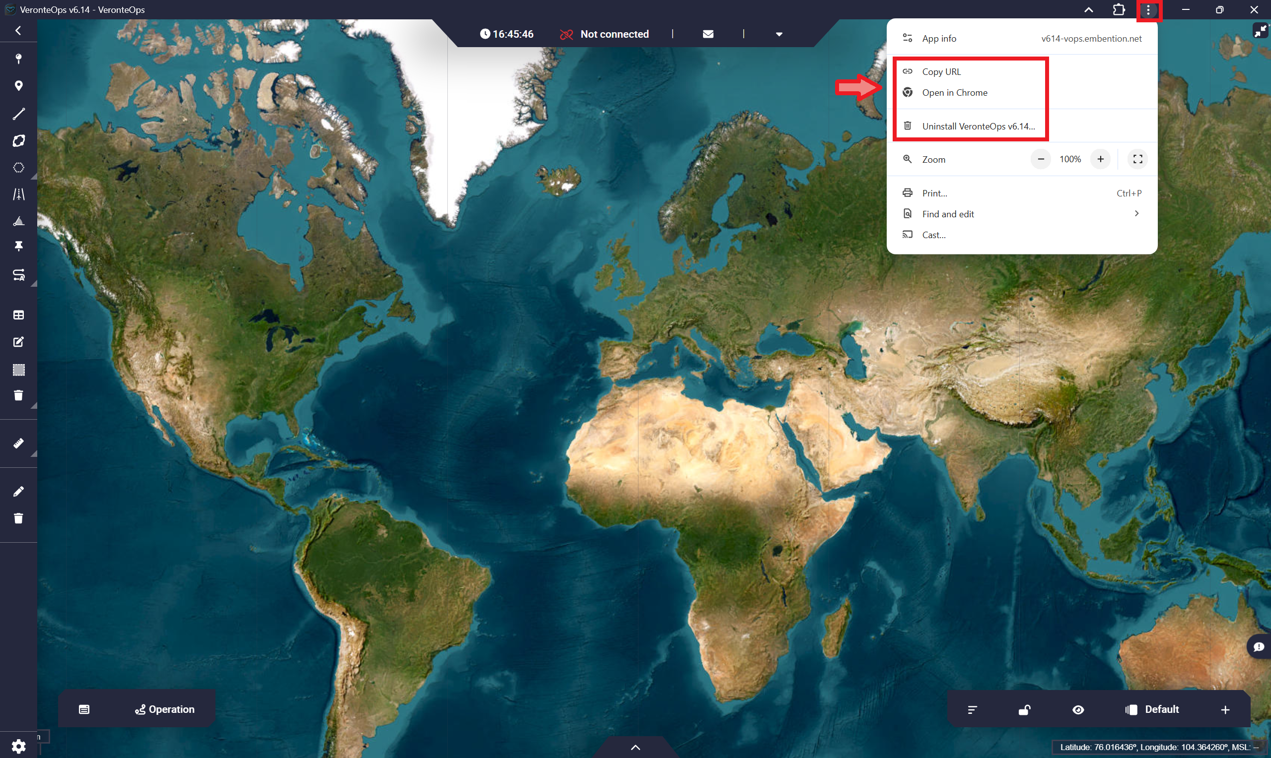The width and height of the screenshot is (1271, 758).
Task: Open the settings gear icon
Action: 19,746
